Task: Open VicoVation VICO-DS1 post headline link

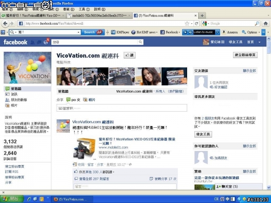Action: pos(137,141)
